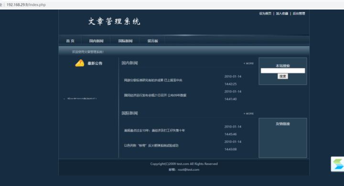Image resolution: width=344 pixels, height=186 pixels.
Task: Click the 国际新闻 section heading
Action: [129, 113]
